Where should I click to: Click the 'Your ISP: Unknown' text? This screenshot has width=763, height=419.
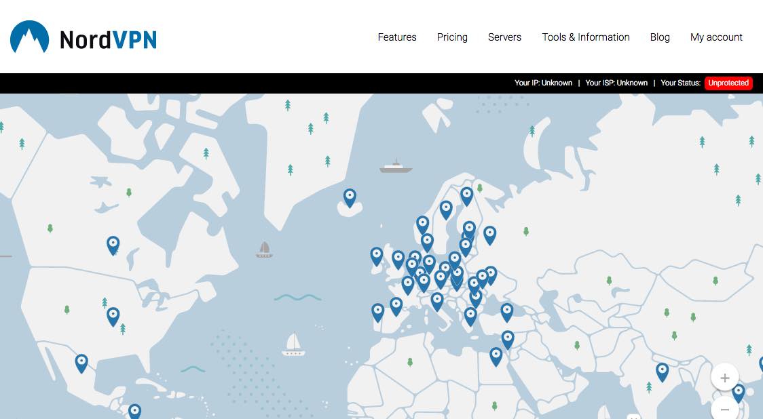coord(616,83)
